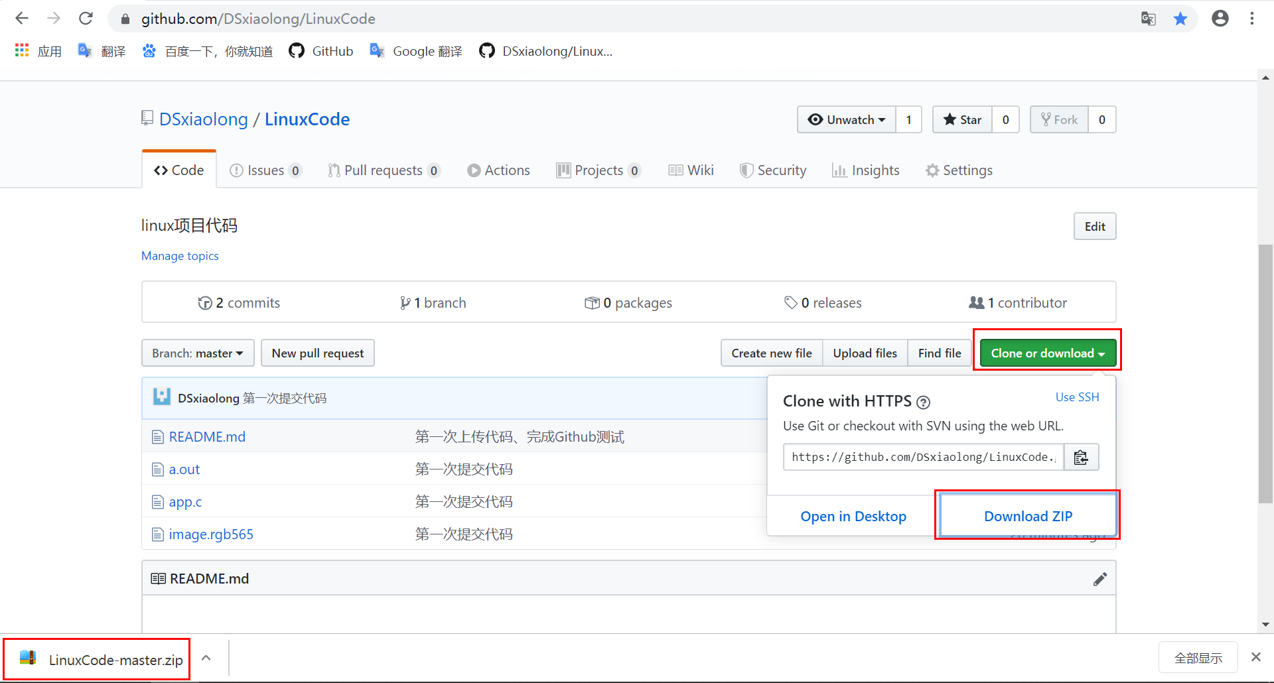Switch to Use SSH link

coord(1078,397)
